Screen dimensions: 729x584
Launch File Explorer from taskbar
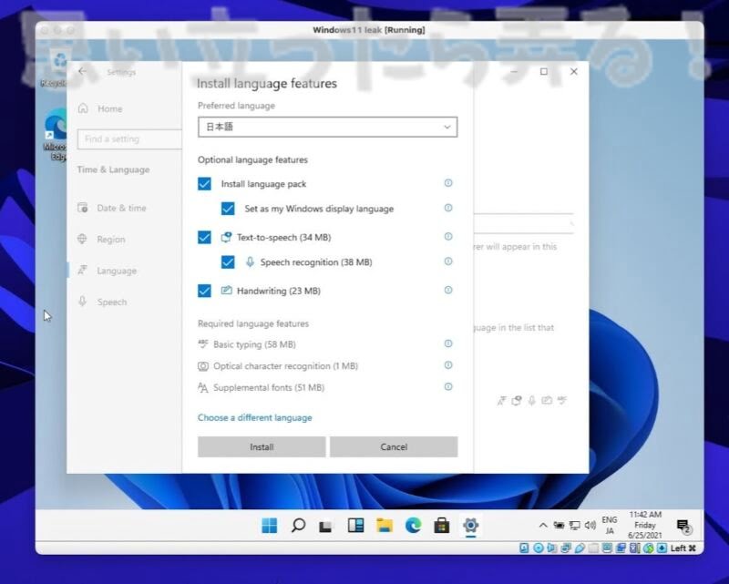[385, 526]
